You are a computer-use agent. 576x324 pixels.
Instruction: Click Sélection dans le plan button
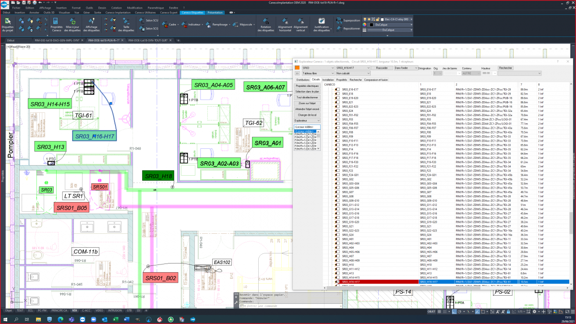[x=307, y=91]
